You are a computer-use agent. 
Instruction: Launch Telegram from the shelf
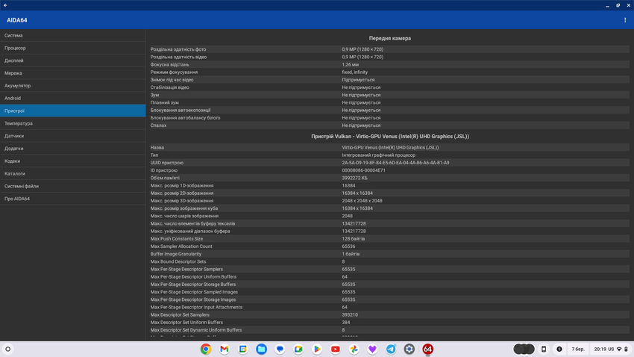tap(391, 349)
